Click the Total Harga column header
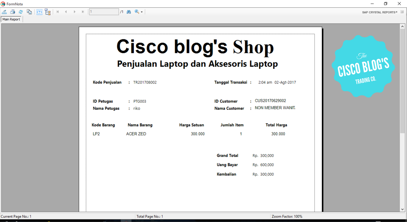The image size is (407, 222). pyautogui.click(x=276, y=125)
